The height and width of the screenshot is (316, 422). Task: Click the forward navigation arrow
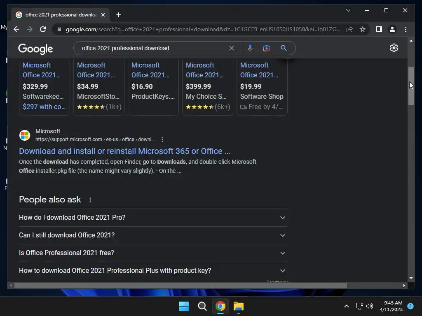(30, 29)
